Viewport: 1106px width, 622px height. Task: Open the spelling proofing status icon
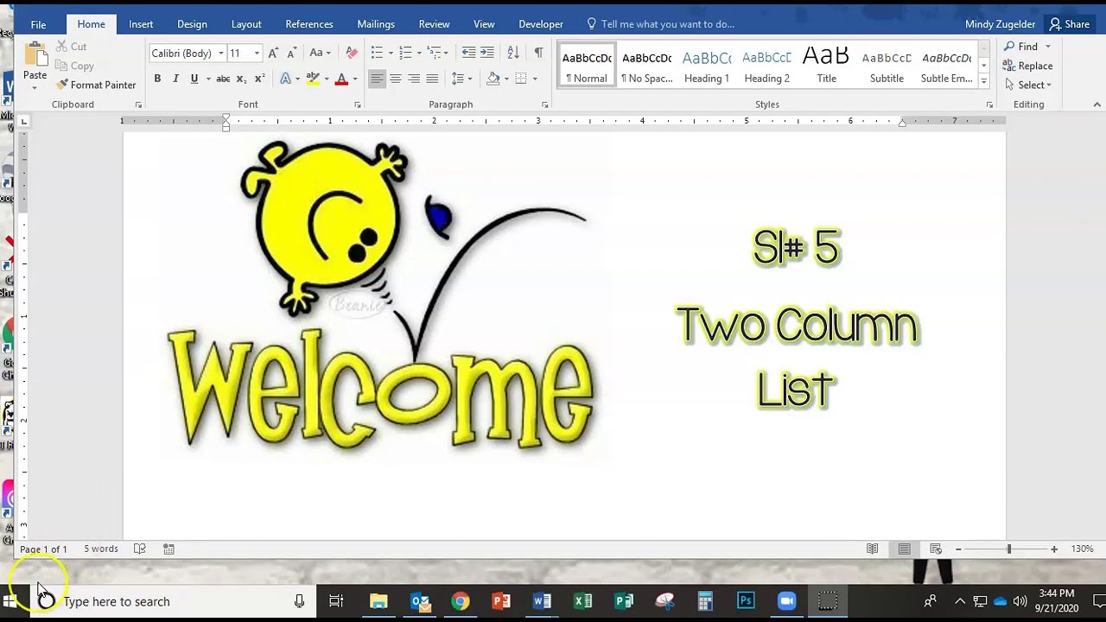[140, 549]
